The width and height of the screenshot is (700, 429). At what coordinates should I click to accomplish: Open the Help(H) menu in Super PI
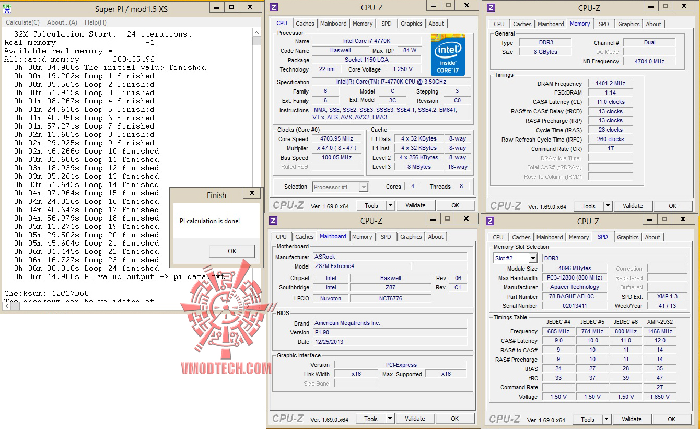(x=96, y=22)
